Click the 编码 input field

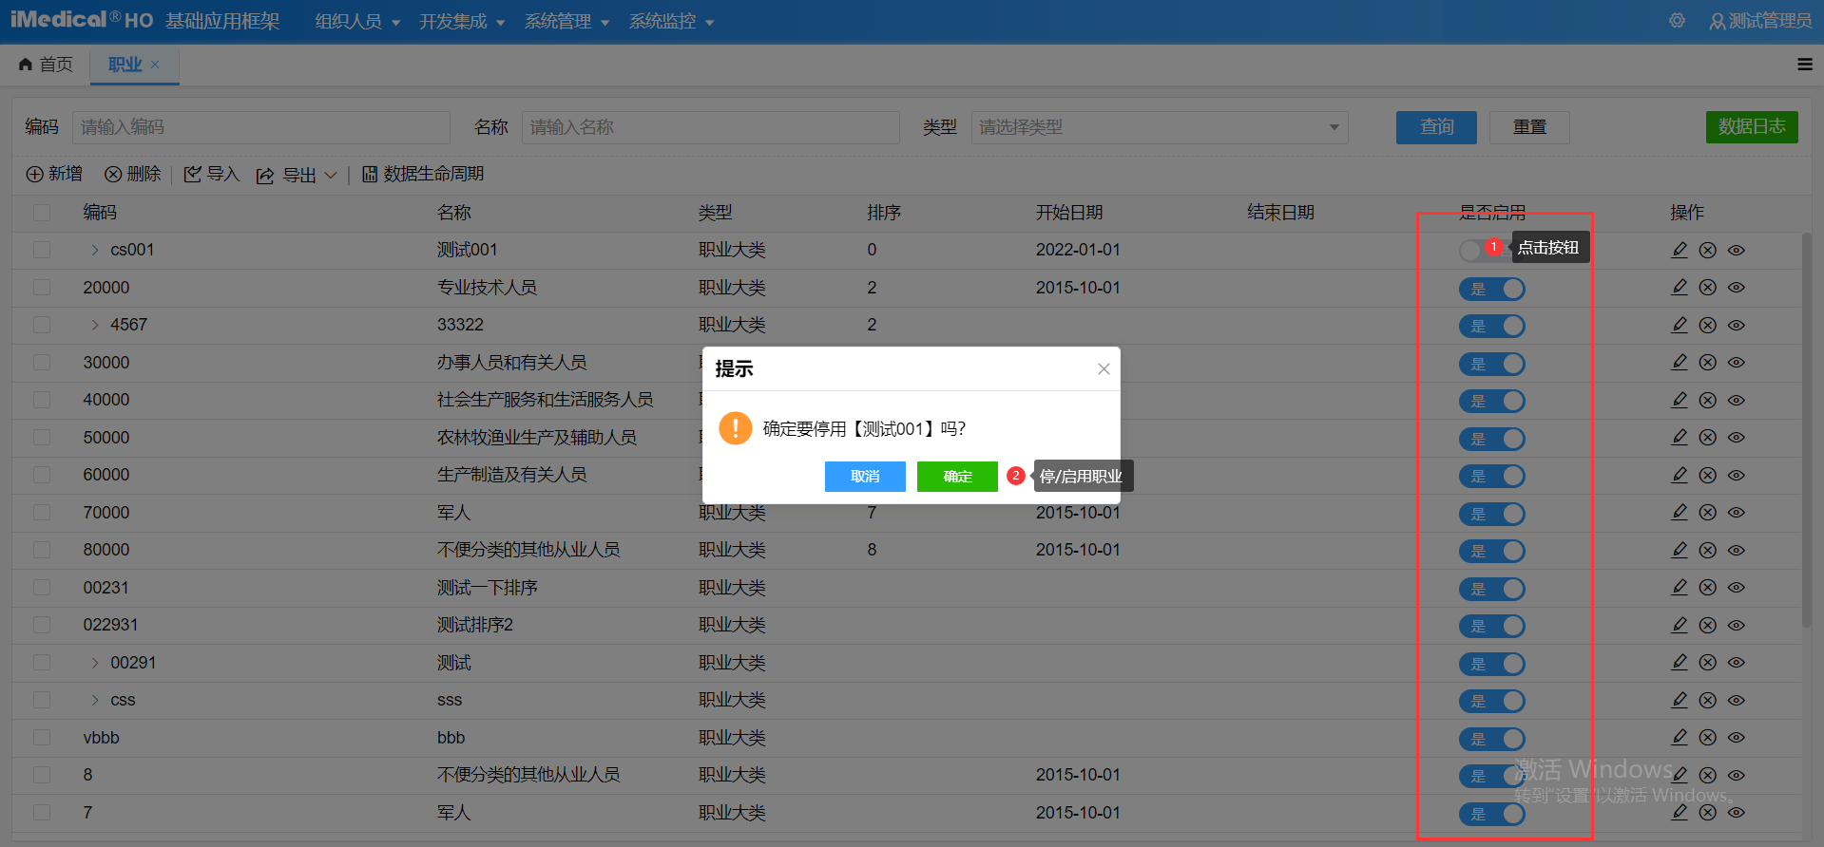pyautogui.click(x=260, y=127)
